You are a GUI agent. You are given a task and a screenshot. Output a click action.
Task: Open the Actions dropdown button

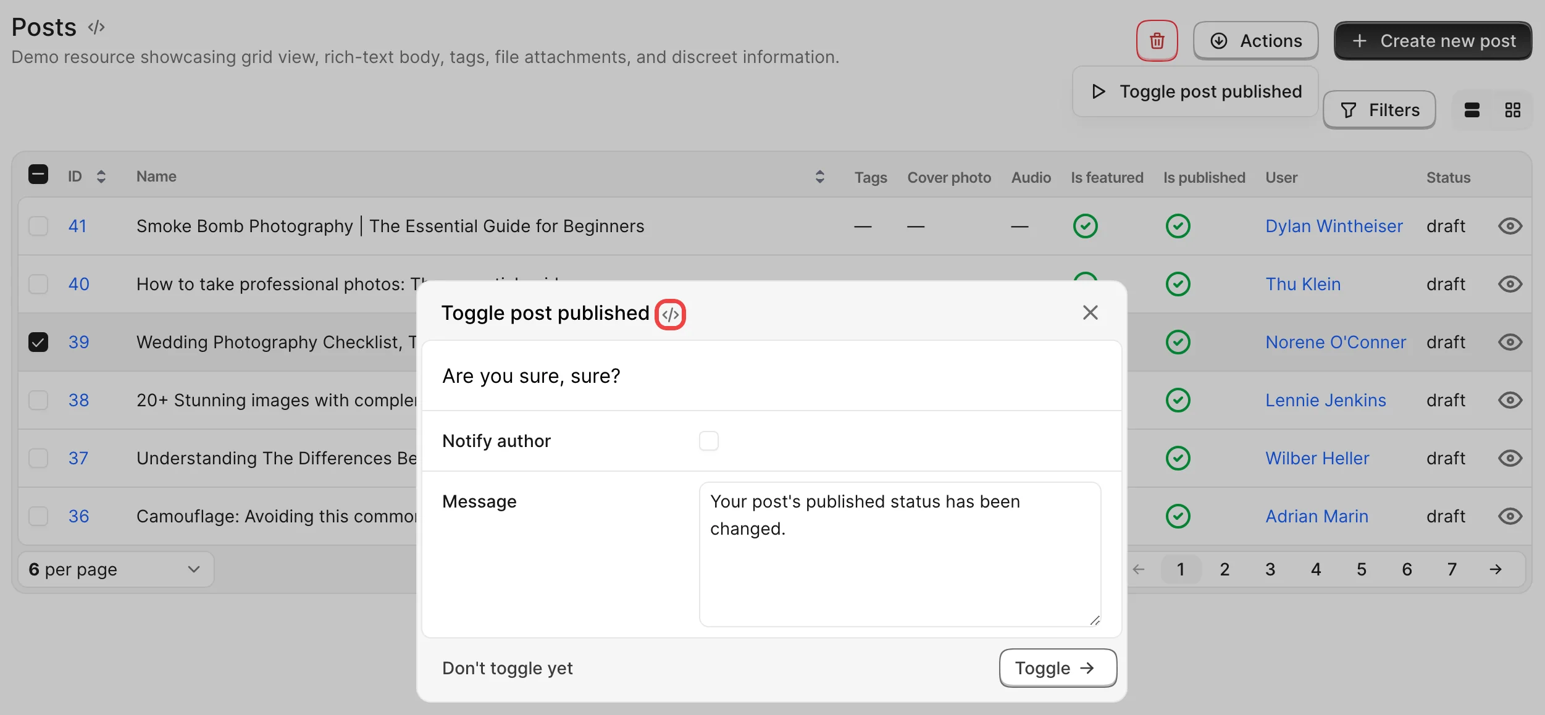[1255, 41]
